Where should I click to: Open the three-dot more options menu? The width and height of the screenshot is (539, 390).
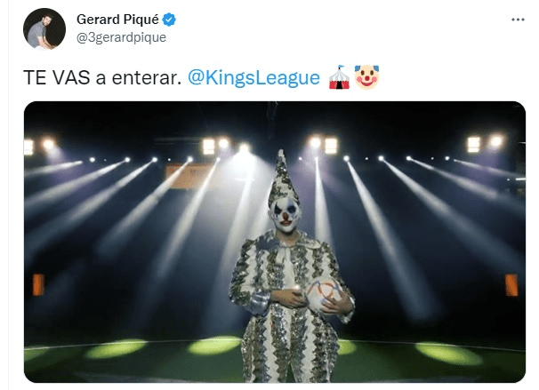(x=518, y=20)
